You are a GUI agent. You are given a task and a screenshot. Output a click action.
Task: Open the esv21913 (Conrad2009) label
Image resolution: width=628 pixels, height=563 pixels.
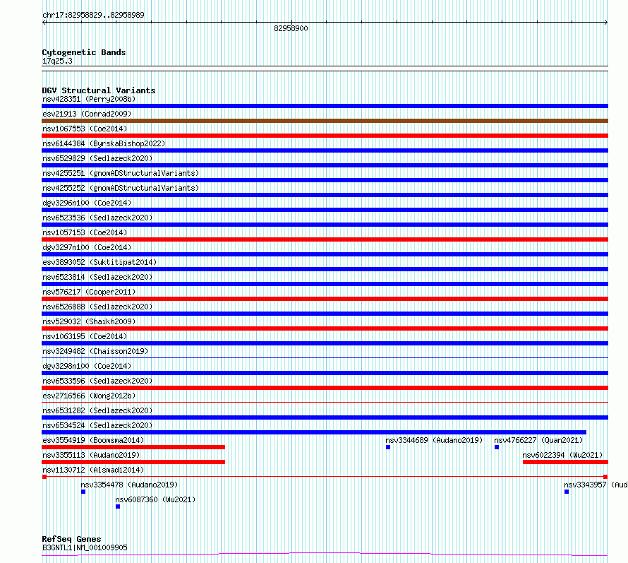(87, 114)
